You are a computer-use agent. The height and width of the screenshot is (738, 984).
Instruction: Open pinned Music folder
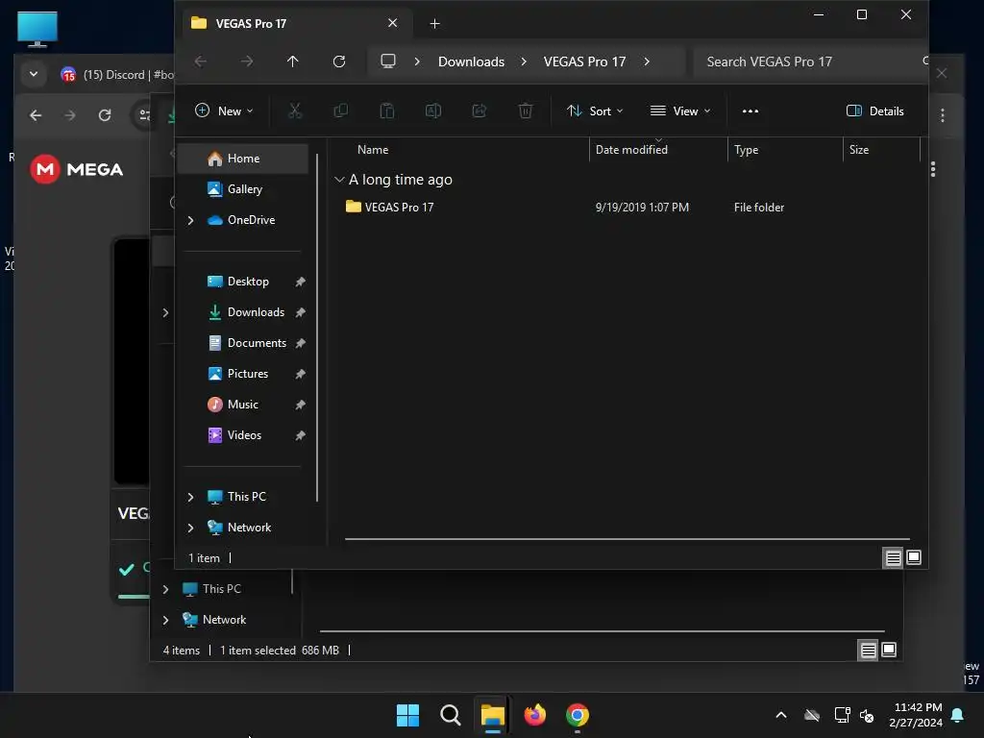[x=243, y=405]
